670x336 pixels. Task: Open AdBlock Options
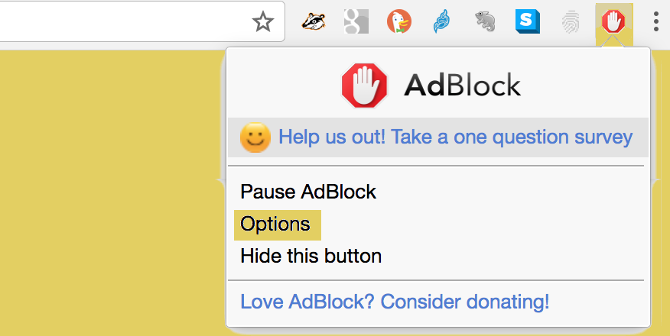point(275,225)
